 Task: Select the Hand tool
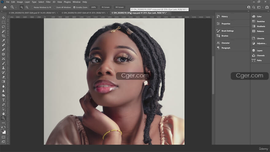tap(3, 114)
